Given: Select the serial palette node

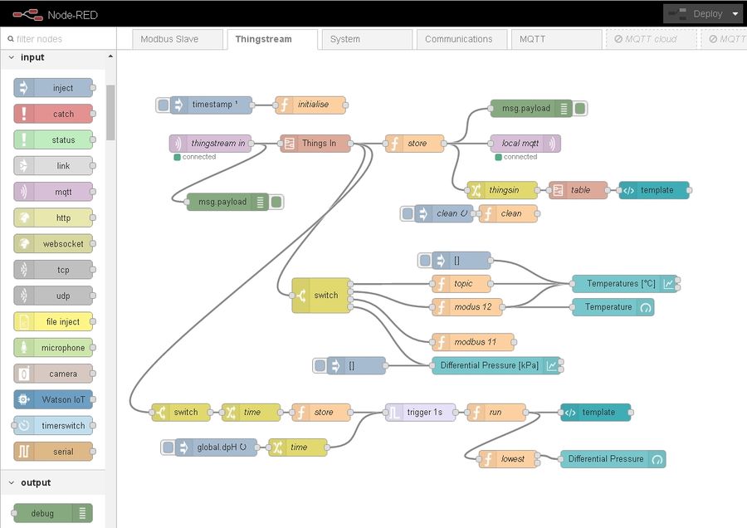Looking at the screenshot, I should (x=53, y=452).
